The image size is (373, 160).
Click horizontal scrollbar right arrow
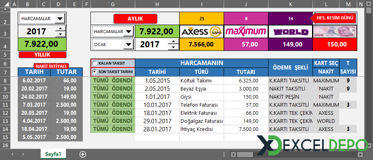[x=361, y=154]
